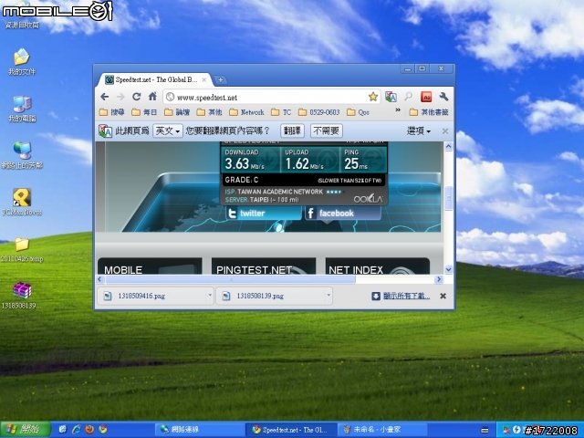The image size is (584, 438).
Task: Click the 翻譯 translate button
Action: [x=292, y=130]
